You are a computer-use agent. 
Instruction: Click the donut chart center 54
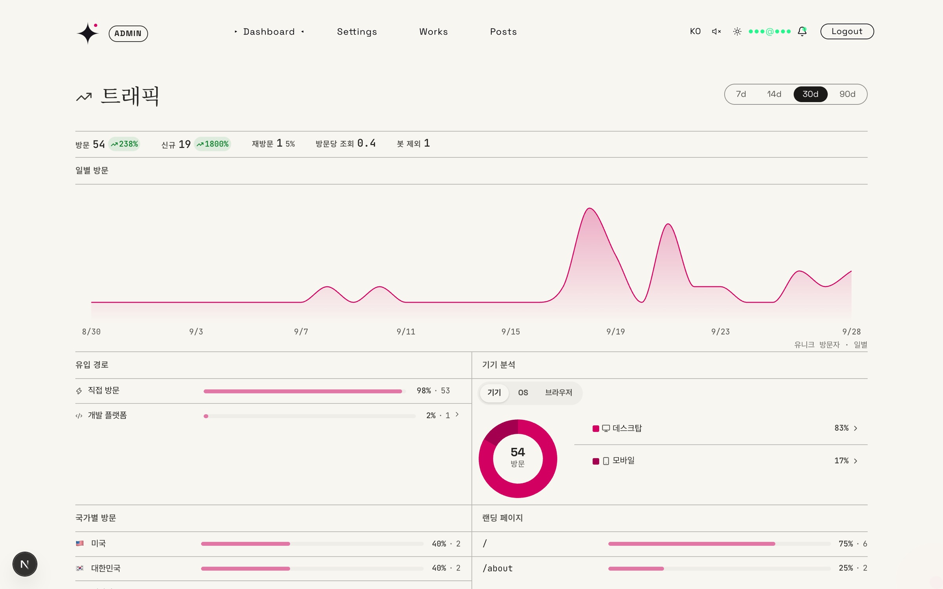517,452
